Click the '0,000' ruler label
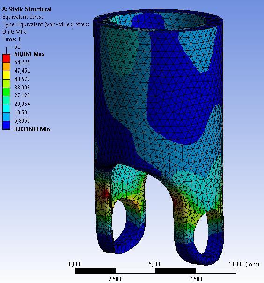Viewport: 264px width, 283px height. coord(75,264)
